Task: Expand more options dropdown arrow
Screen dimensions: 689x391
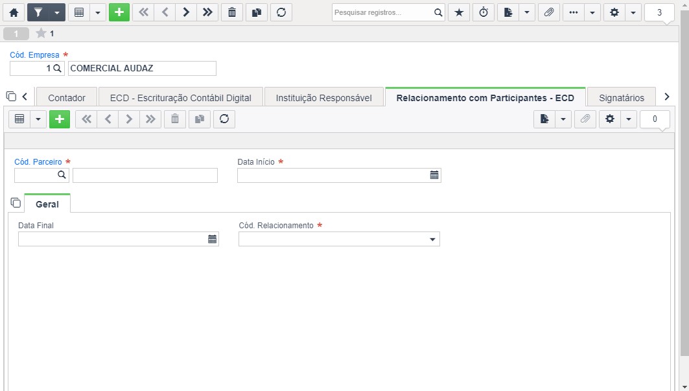Action: tap(592, 12)
